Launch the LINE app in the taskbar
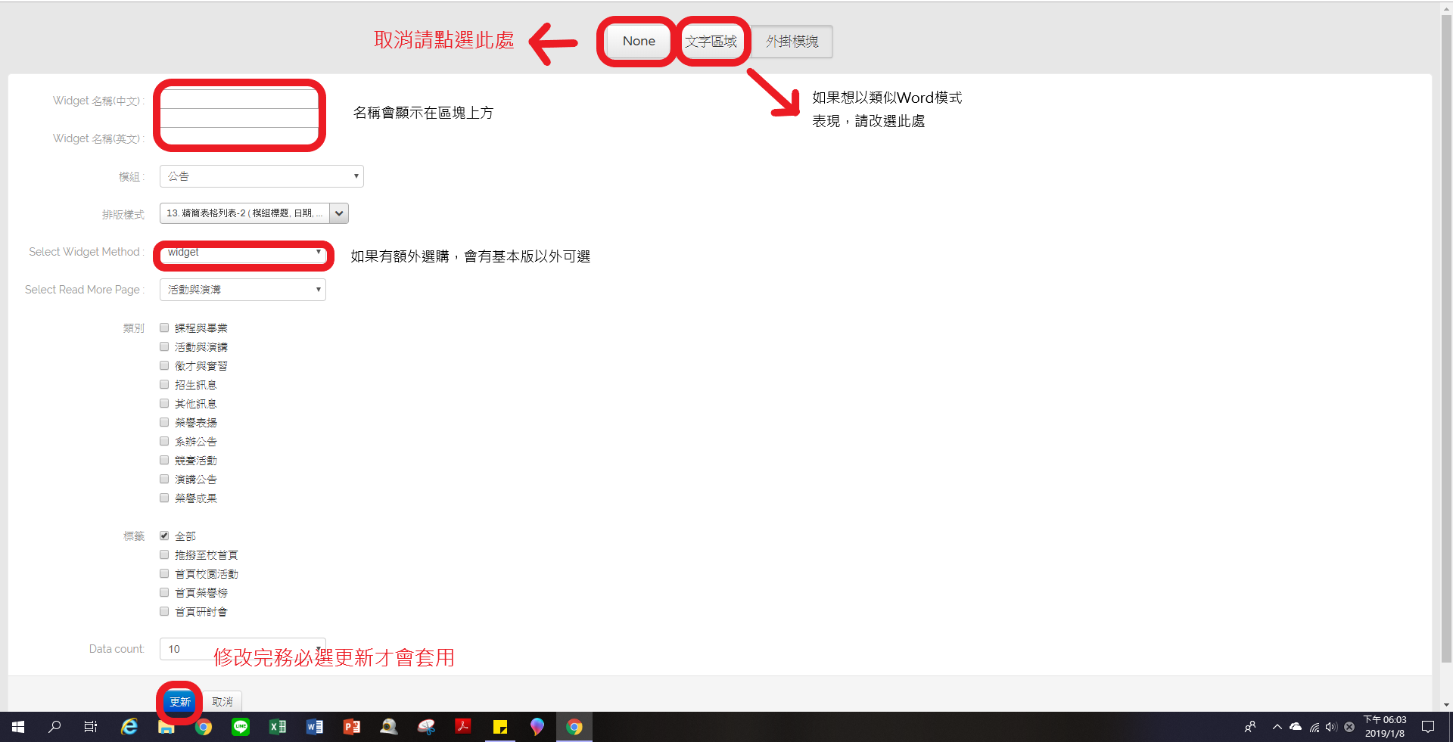The height and width of the screenshot is (742, 1453). [x=241, y=727]
